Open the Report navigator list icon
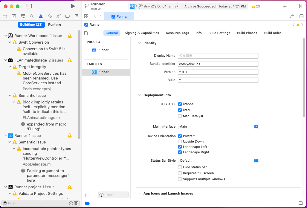The height and width of the screenshot is (208, 307). [77, 16]
